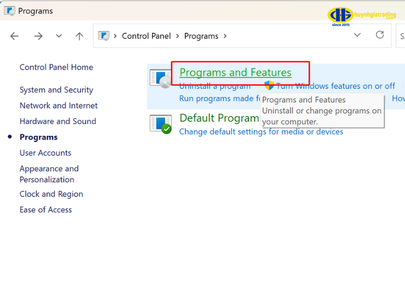This screenshot has height=304, width=405.
Task: Expand the chevron after Control Panel breadcrumb
Action: click(x=177, y=36)
